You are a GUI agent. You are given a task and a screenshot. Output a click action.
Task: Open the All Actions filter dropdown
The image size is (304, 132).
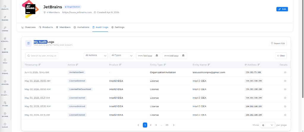pos(96,56)
